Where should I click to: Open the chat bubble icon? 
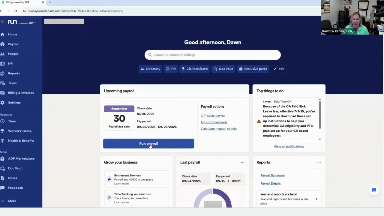[374, 190]
